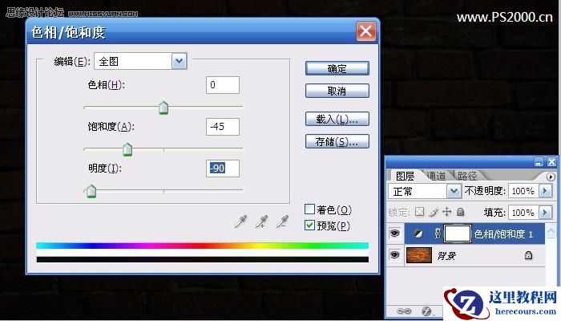The width and height of the screenshot is (561, 321).
Task: Click the lock image pixels brush icon
Action: tap(433, 212)
